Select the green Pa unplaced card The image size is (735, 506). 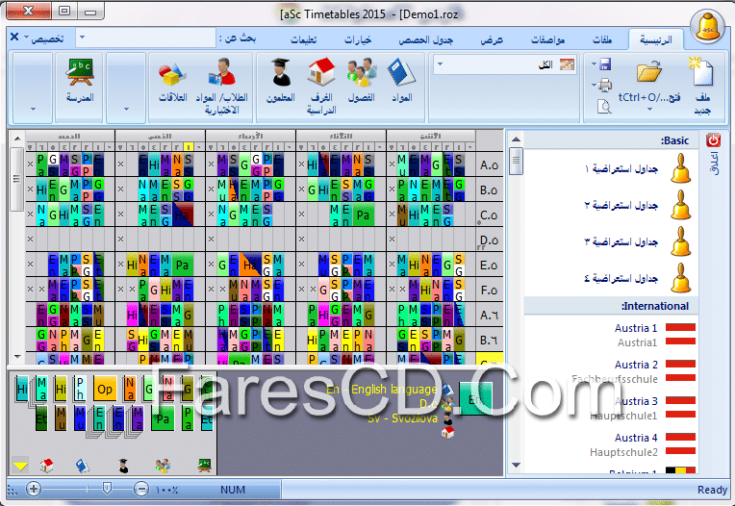163,417
